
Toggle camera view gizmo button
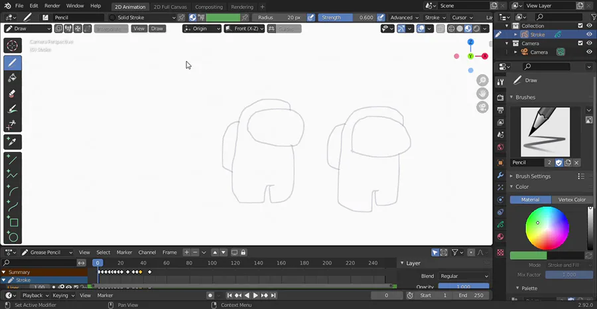[482, 107]
